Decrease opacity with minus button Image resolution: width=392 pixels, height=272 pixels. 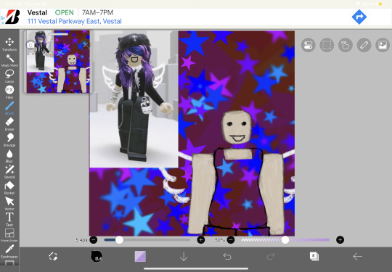pyautogui.click(x=231, y=240)
